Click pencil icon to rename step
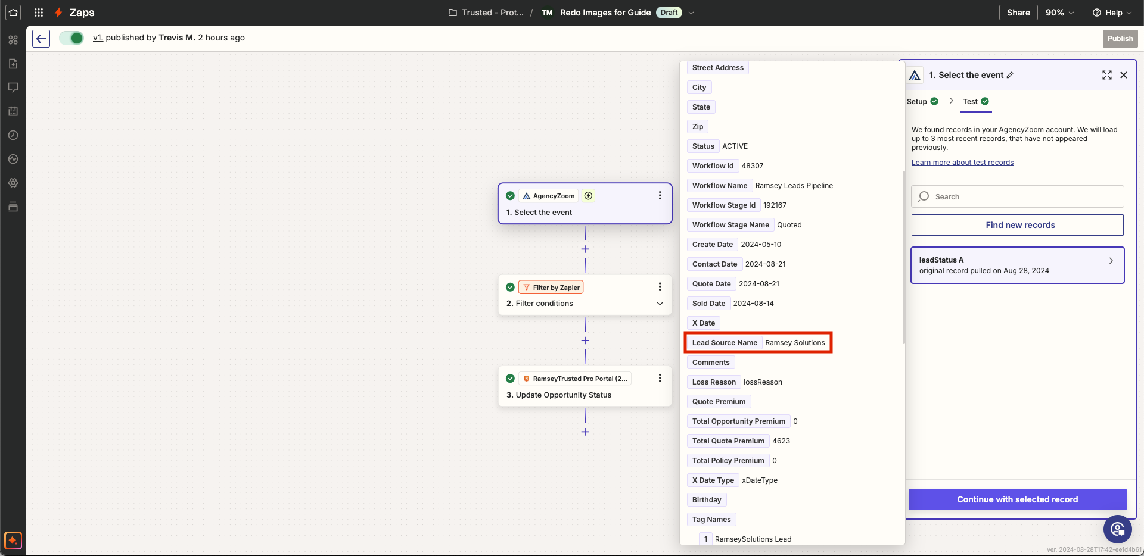 pos(1010,76)
